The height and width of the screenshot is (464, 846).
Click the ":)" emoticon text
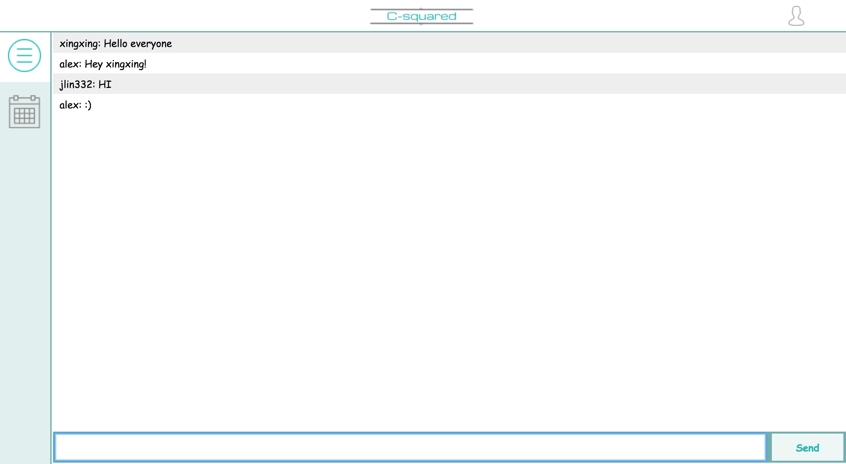[88, 105]
